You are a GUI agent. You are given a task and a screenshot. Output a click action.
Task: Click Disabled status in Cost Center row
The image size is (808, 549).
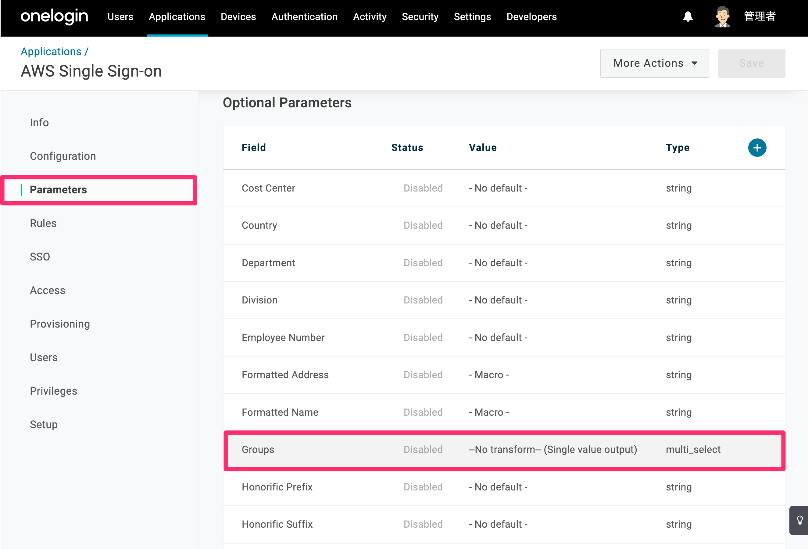[x=423, y=188]
